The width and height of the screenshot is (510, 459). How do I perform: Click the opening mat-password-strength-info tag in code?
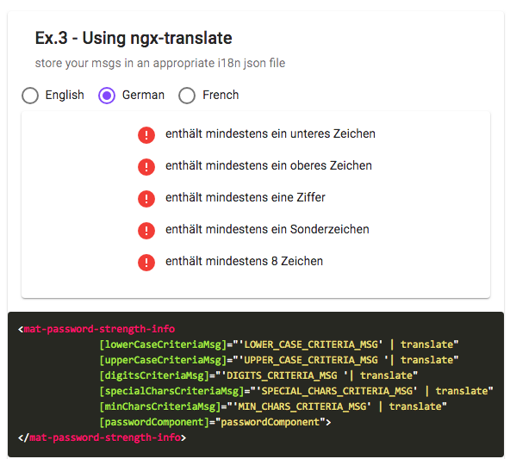click(96, 329)
